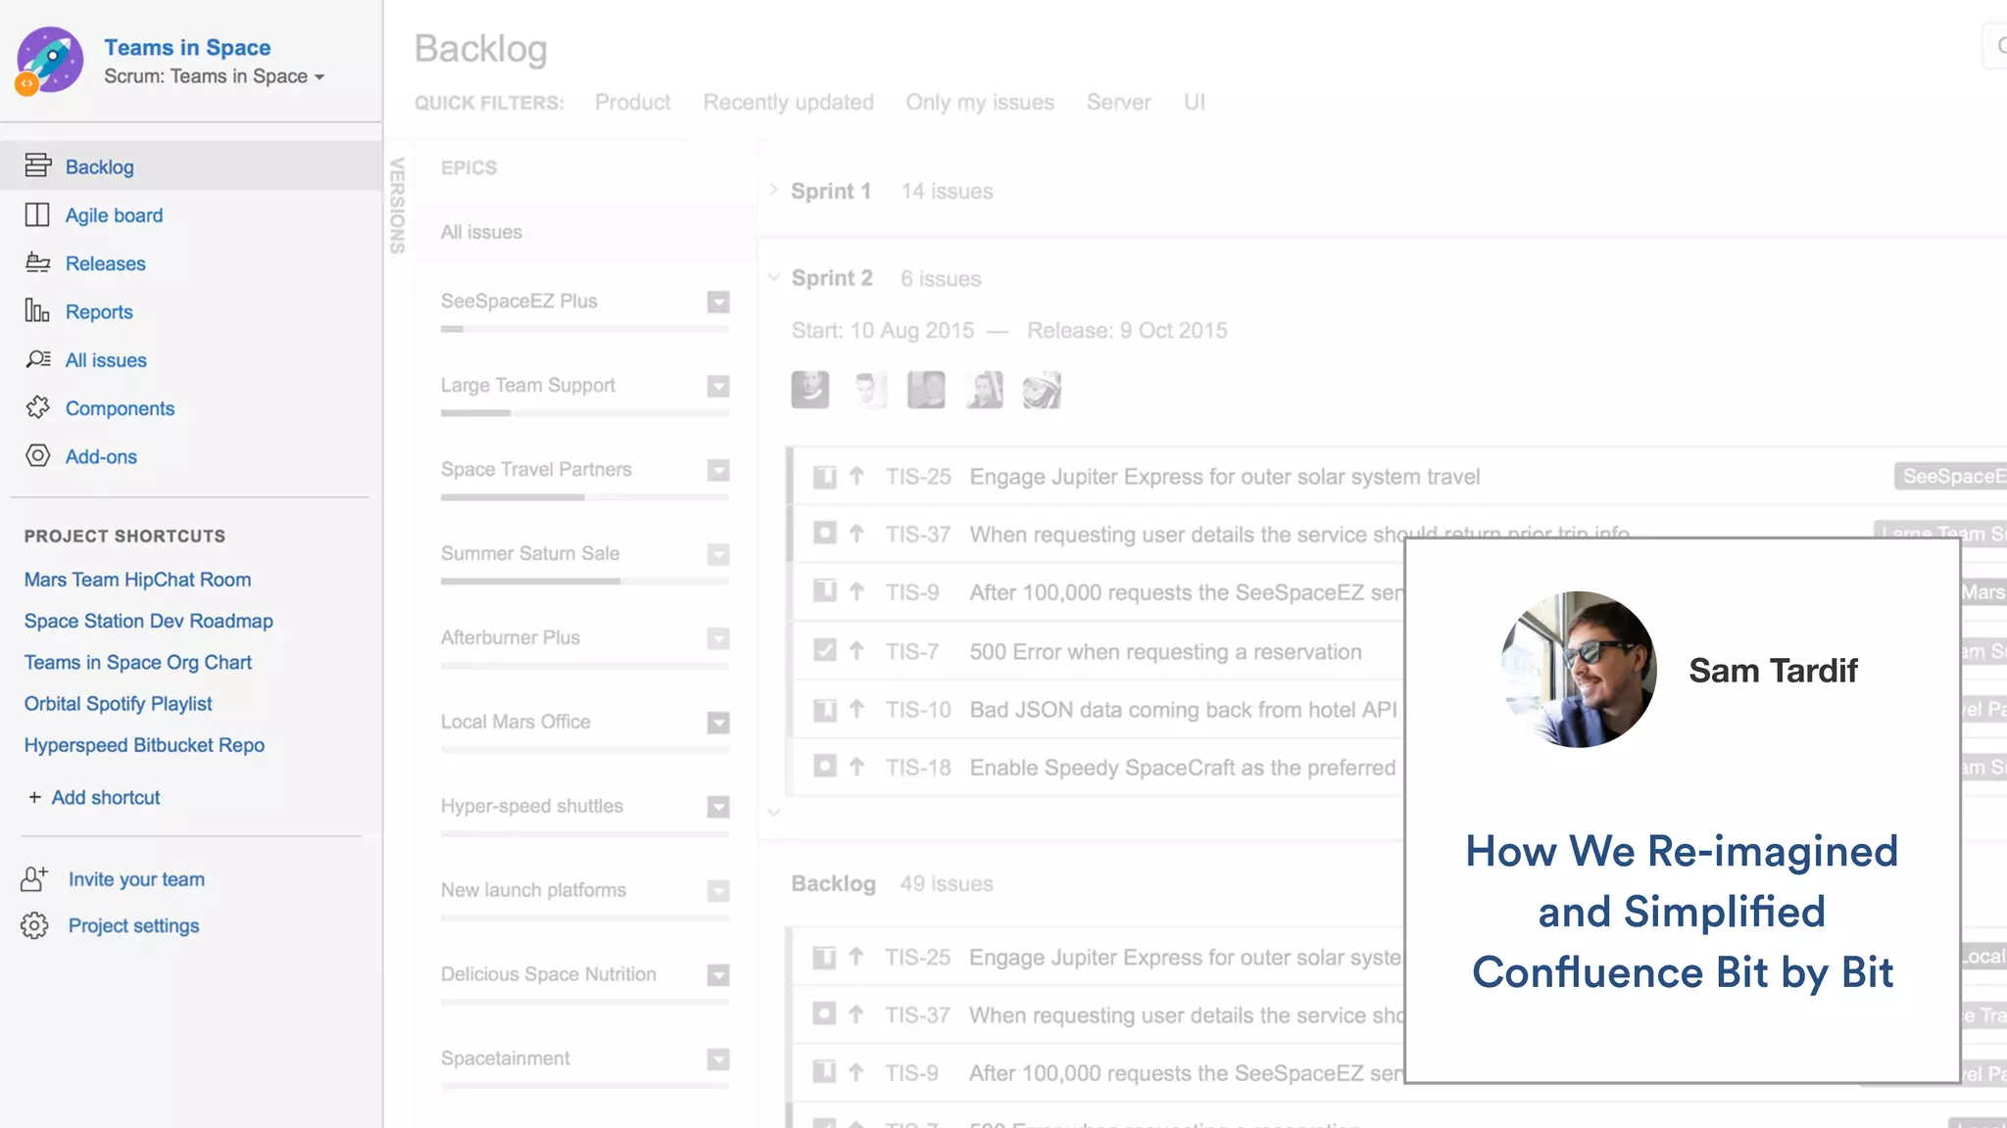Expand the Sprint 1 section
This screenshot has height=1128, width=2007.
click(773, 190)
